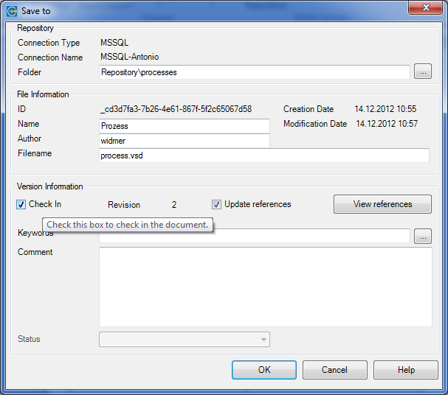448x395 pixels.
Task: Click the Revision number 2
Action: (174, 205)
